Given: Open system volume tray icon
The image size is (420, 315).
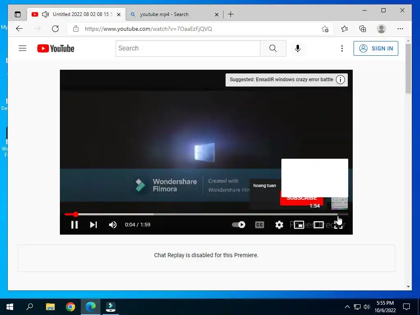Looking at the screenshot, I should [367, 307].
